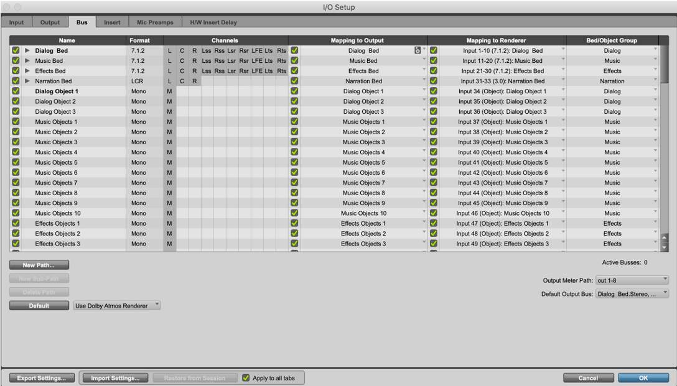Switch to the Mic Preamps tab
The image size is (677, 386).
pos(155,22)
